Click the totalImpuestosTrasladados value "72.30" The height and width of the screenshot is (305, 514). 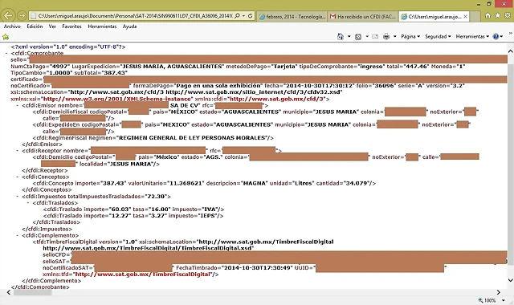(157, 197)
